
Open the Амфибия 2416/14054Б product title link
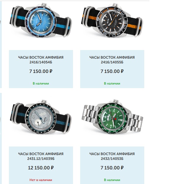tap(41, 60)
